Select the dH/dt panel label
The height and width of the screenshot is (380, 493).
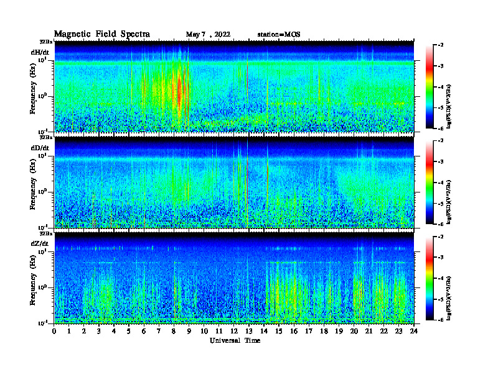[40, 53]
